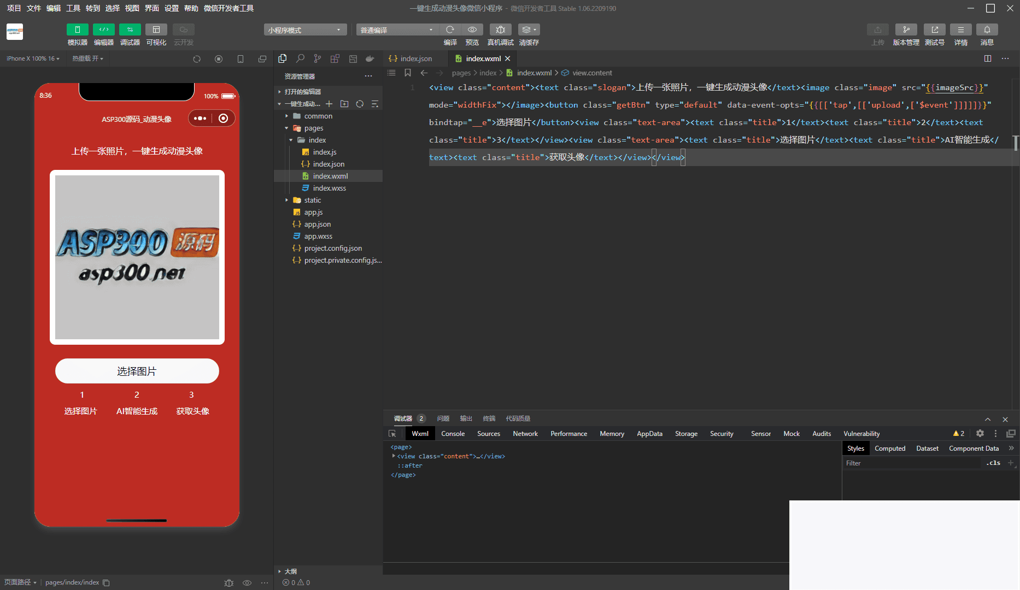The height and width of the screenshot is (590, 1020).
Task: Click the 预览 eye icon in toolbar
Action: click(472, 29)
